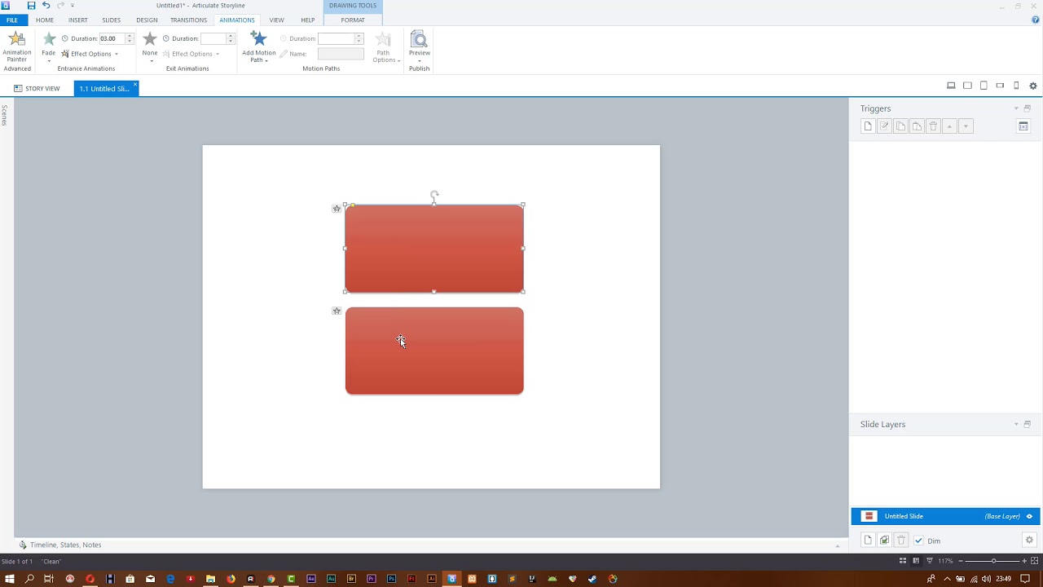Screen dimensions: 1043x587
Task: Undo the last action
Action: pyautogui.click(x=46, y=6)
